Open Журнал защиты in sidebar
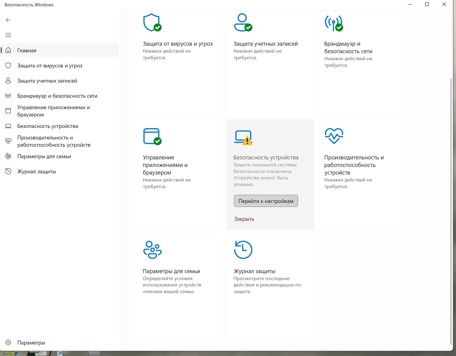The height and width of the screenshot is (356, 456). [x=60, y=171]
